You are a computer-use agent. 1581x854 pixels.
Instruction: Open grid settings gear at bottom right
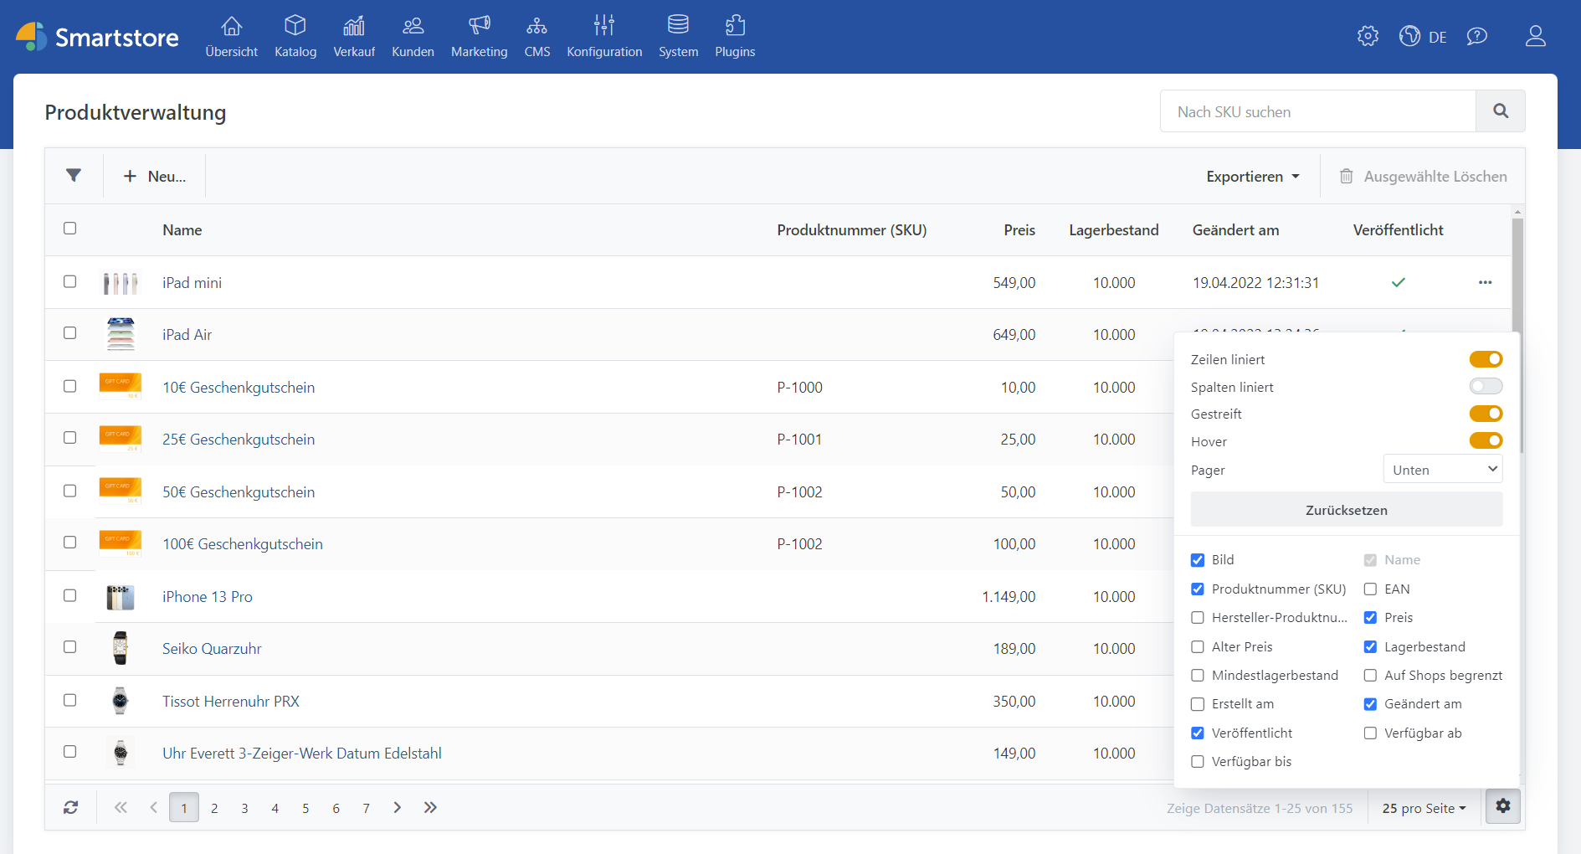tap(1503, 806)
